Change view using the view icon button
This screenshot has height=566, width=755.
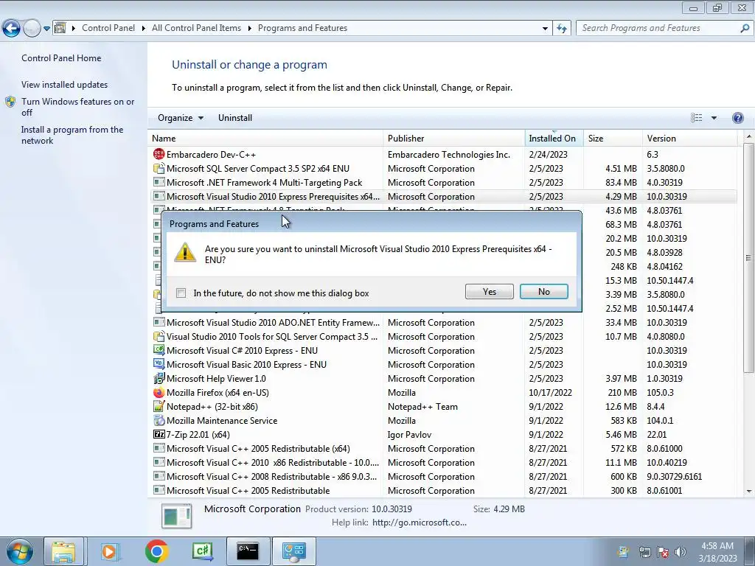point(696,118)
